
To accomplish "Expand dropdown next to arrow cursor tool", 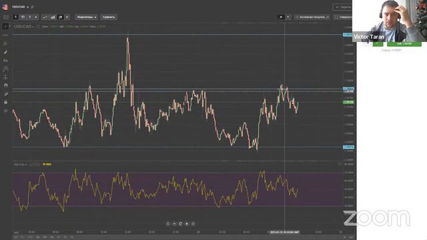I will (x=288, y=17).
